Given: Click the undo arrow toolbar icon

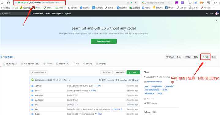Looking at the screenshot, I should click(214, 3).
